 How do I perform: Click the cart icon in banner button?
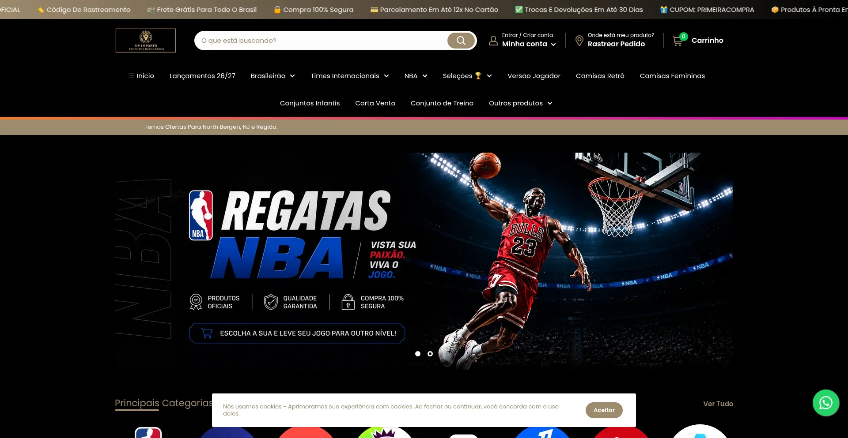click(207, 333)
